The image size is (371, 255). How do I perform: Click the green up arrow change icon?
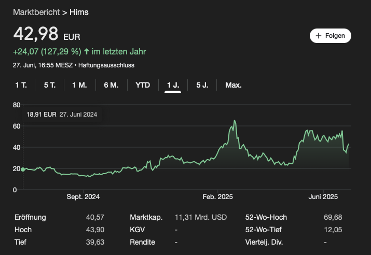[x=86, y=51]
